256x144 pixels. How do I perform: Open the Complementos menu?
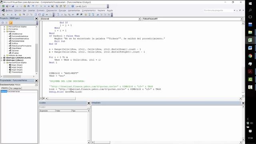click(x=89, y=10)
